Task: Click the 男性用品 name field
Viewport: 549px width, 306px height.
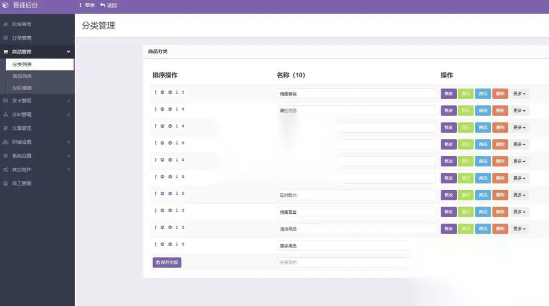Action: [x=356, y=111]
